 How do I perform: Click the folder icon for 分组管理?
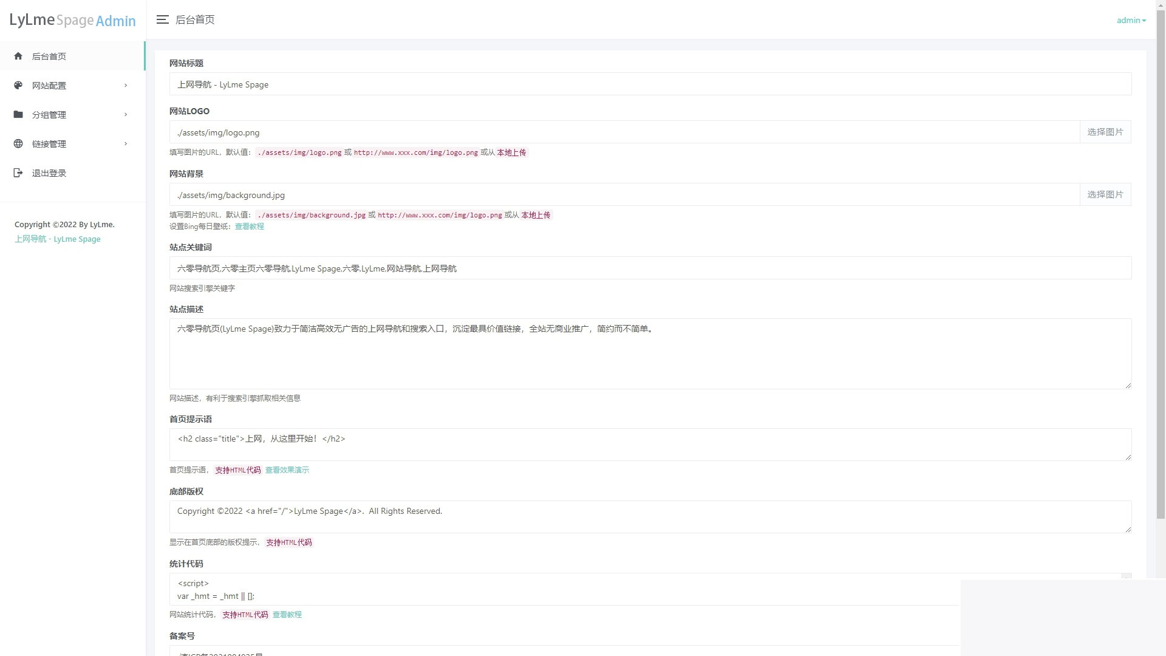18,114
